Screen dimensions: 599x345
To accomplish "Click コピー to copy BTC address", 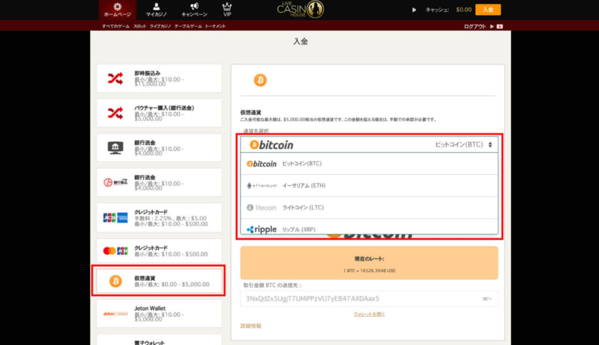I will pos(487,299).
